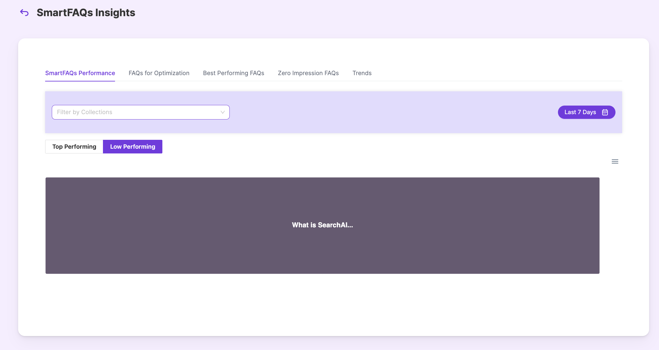
Task: Select the Low Performing toggle
Action: (x=132, y=147)
